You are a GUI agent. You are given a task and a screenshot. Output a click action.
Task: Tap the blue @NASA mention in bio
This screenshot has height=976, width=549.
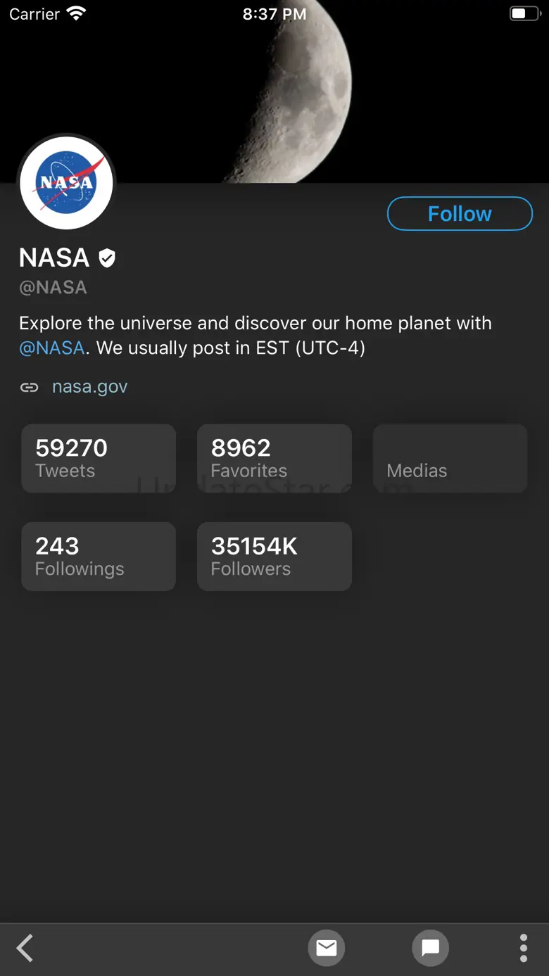point(51,348)
